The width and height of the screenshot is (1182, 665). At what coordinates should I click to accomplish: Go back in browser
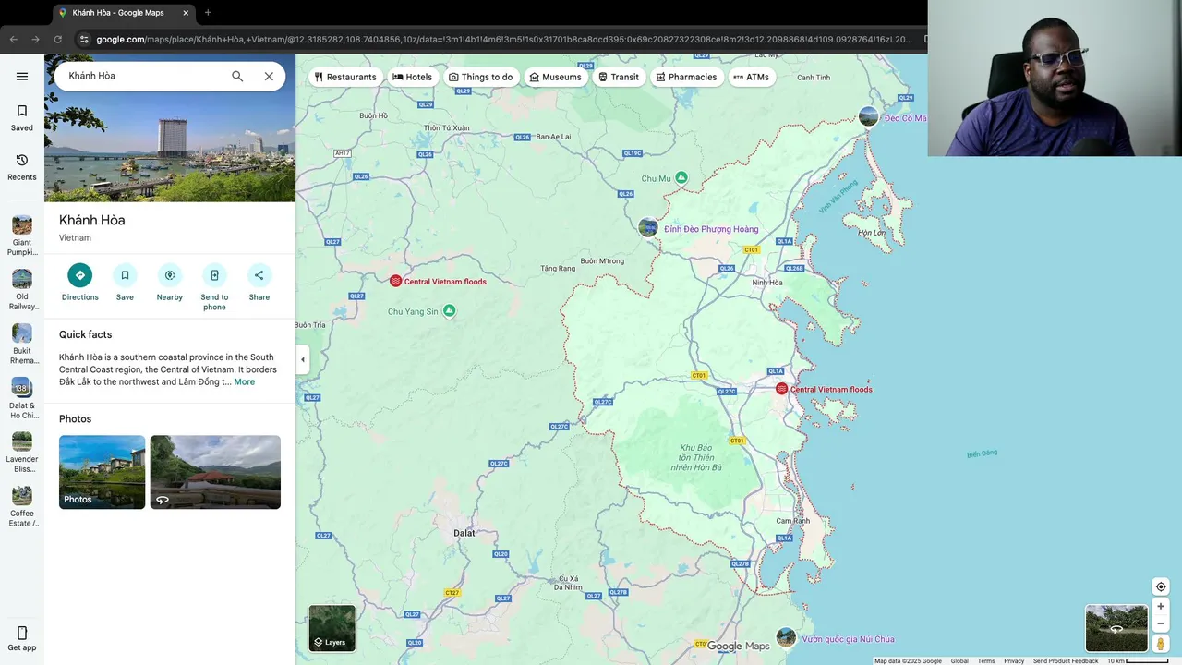pyautogui.click(x=13, y=39)
